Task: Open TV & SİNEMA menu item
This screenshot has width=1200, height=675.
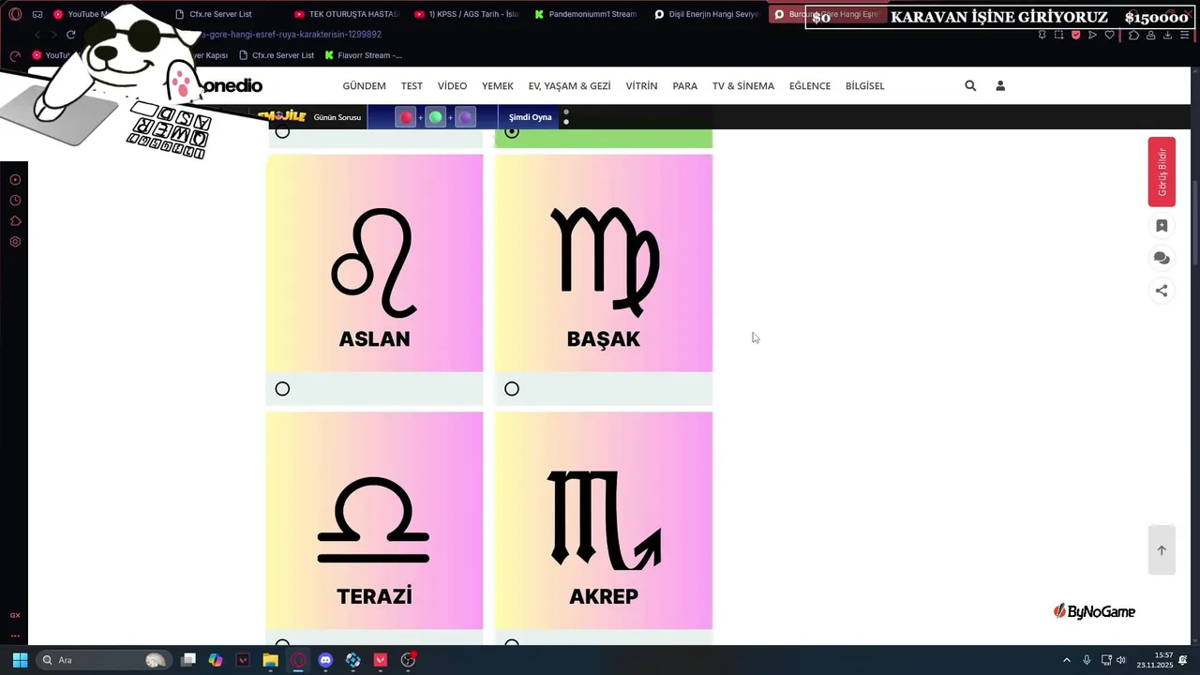Action: [743, 85]
